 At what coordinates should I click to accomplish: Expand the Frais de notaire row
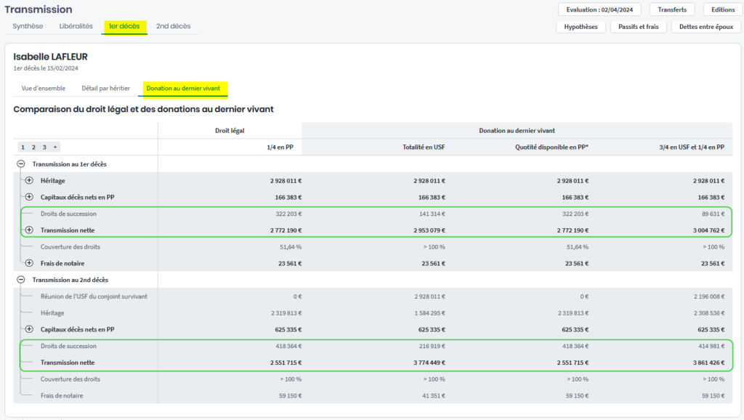tap(29, 263)
